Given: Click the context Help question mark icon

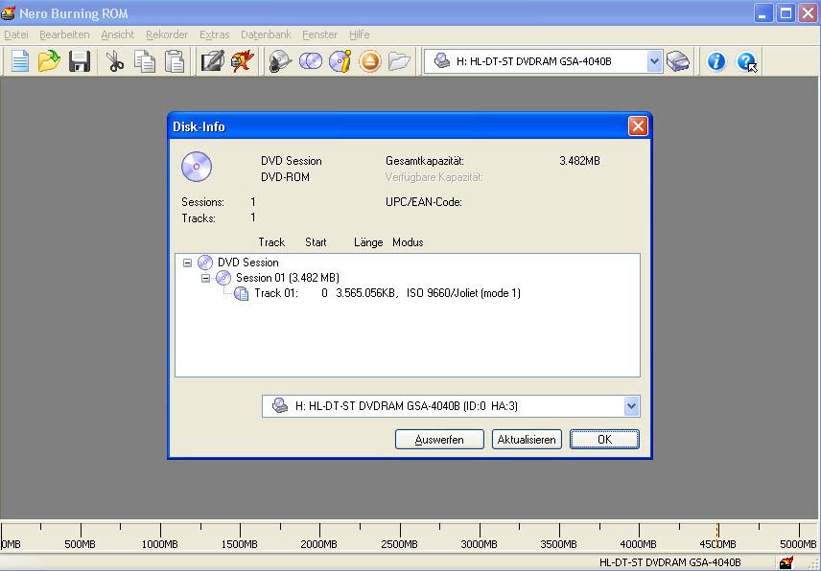Looking at the screenshot, I should 746,61.
